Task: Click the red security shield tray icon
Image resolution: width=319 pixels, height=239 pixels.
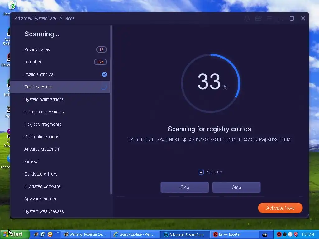Action: [x=296, y=234]
